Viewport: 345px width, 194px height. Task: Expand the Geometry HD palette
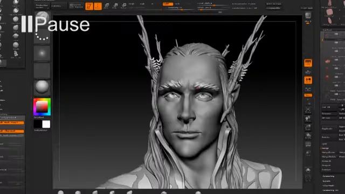tap(330, 190)
